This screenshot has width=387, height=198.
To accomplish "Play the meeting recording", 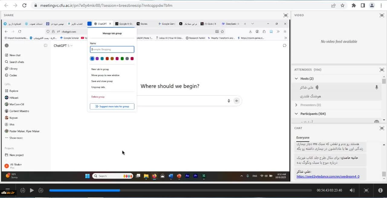I will (x=32, y=190).
